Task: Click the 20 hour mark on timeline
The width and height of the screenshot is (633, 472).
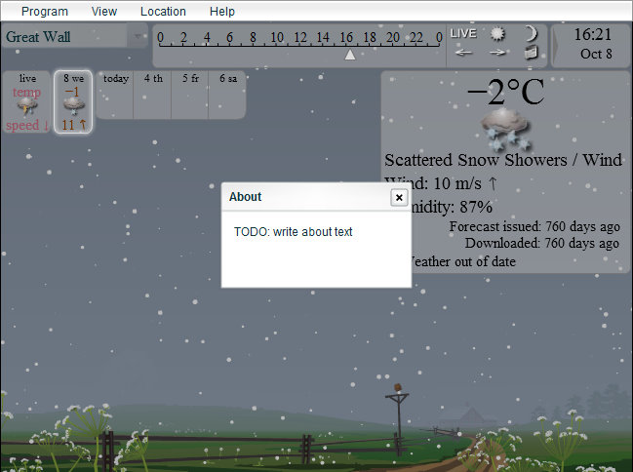Action: click(x=393, y=38)
